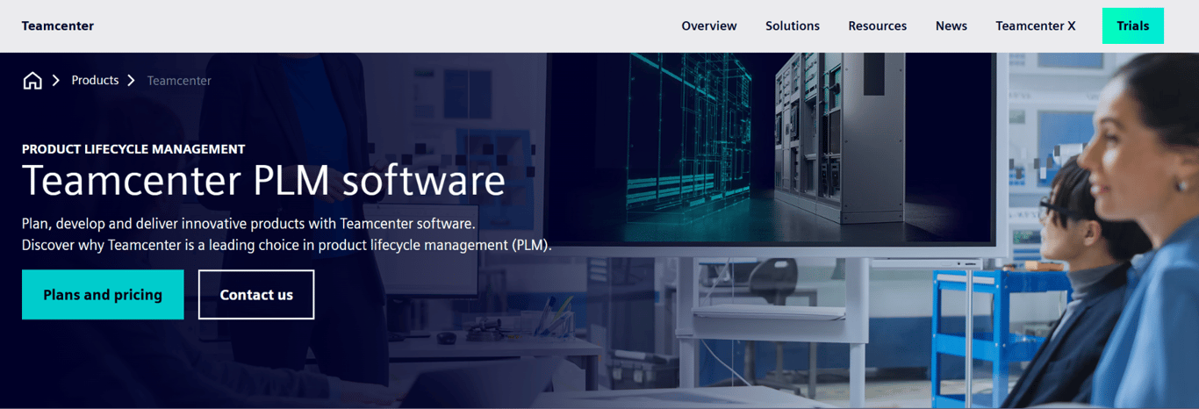Select the Teamcenter breadcrumb item
Viewport: 1199px width, 409px height.
coord(179,81)
